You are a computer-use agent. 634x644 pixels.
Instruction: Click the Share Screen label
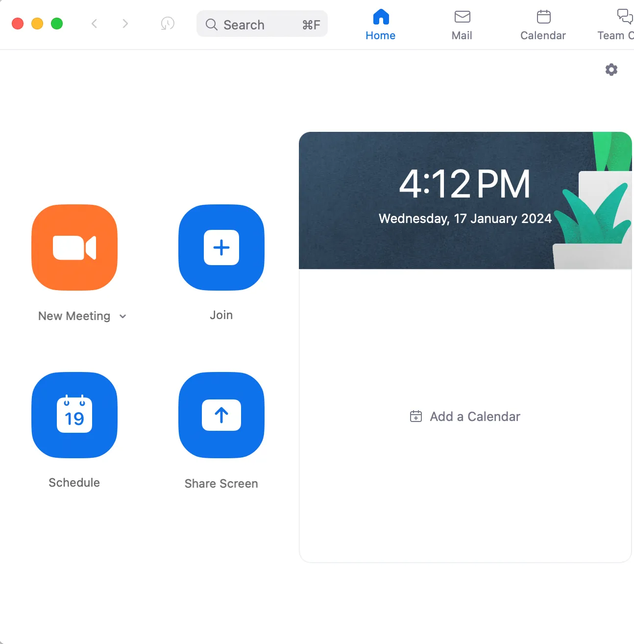[x=221, y=484]
